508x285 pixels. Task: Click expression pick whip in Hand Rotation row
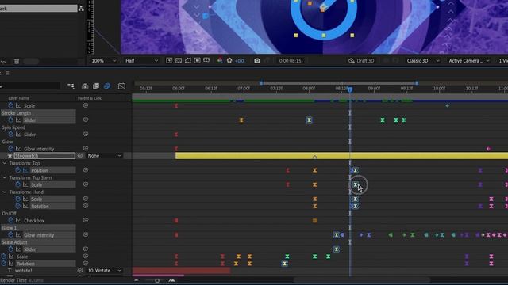(x=86, y=206)
